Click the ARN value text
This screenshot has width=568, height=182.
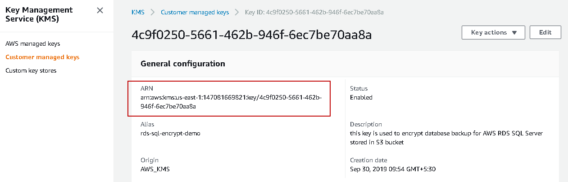pyautogui.click(x=231, y=102)
